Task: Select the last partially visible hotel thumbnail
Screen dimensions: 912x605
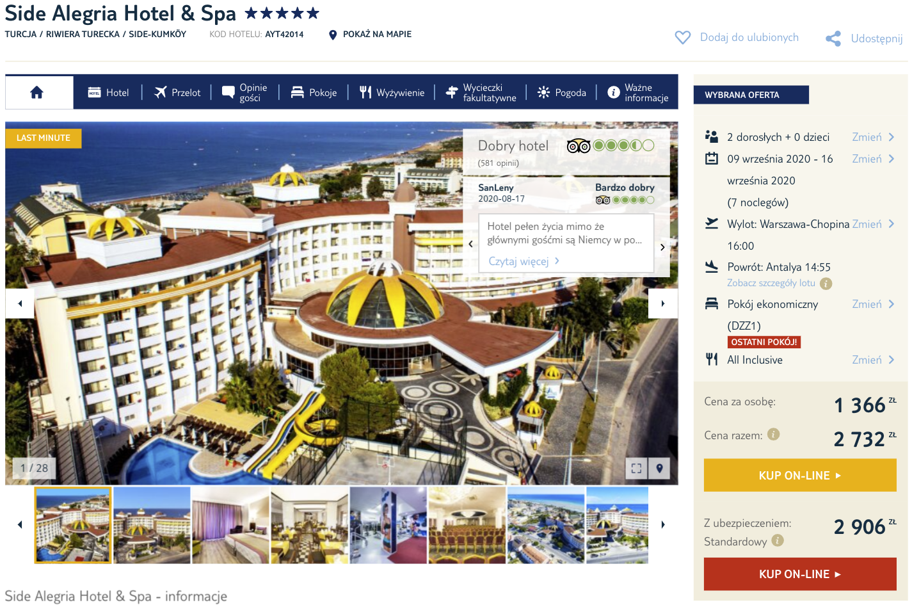Action: pyautogui.click(x=618, y=525)
